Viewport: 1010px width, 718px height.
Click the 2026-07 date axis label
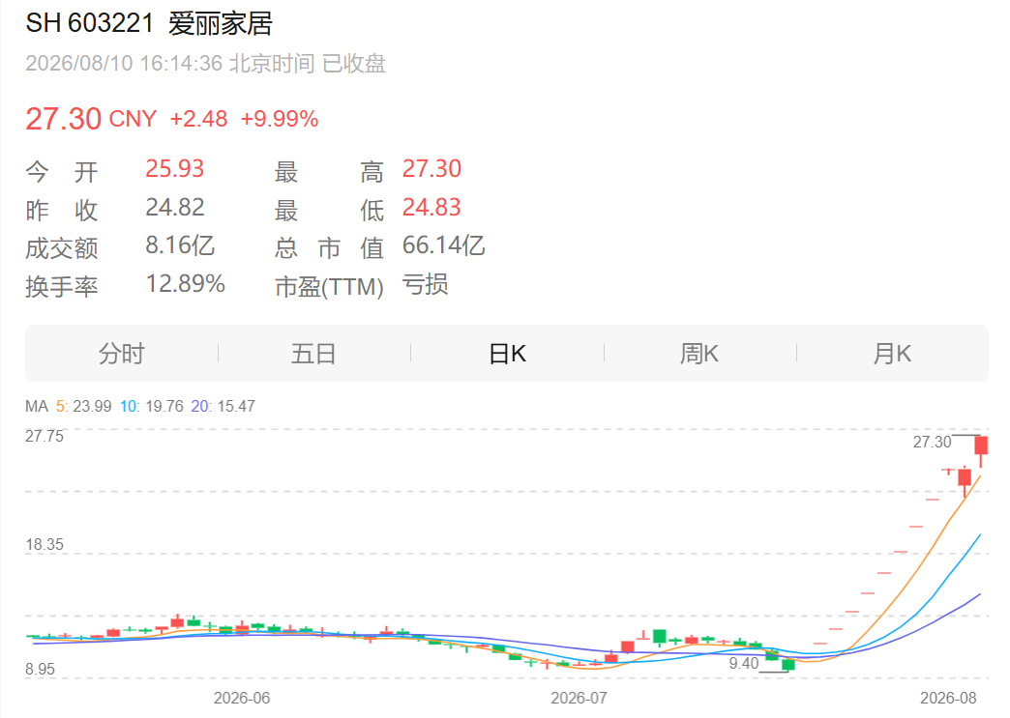(x=579, y=698)
